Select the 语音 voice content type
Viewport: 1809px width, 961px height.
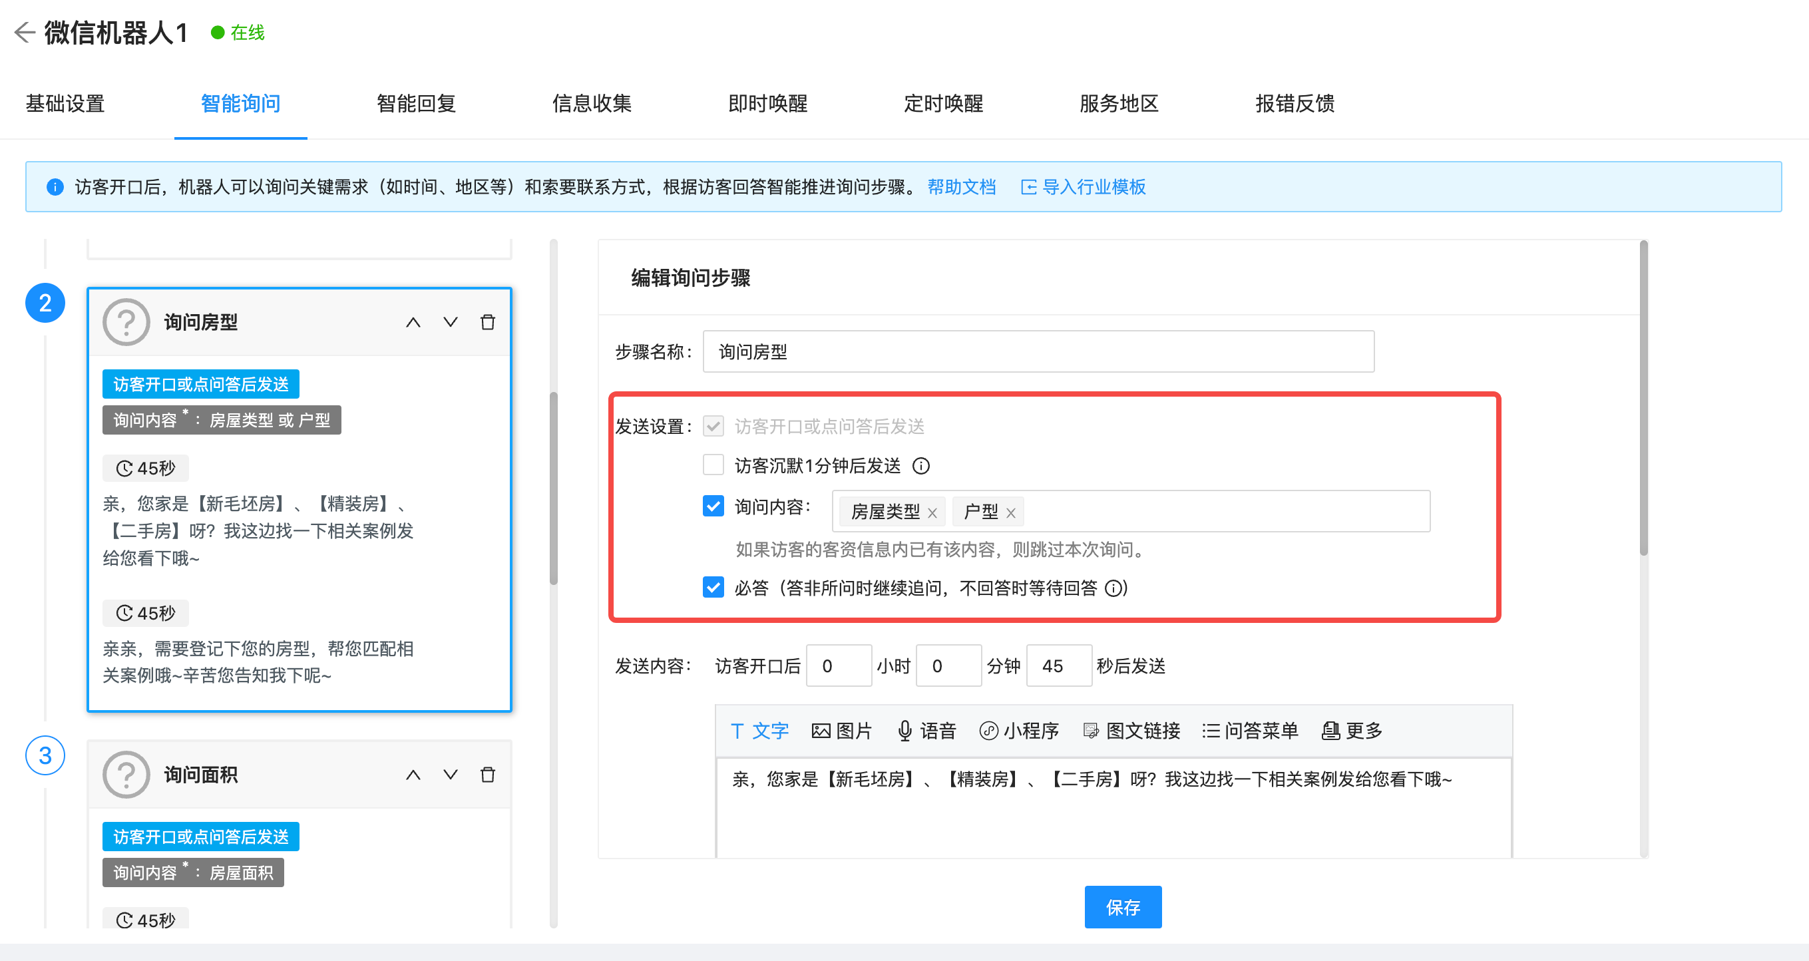point(928,731)
